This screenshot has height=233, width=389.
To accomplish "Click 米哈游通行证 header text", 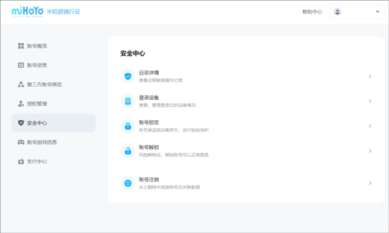I will (x=64, y=12).
